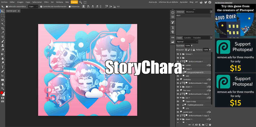Hide the Group 1 layer
Screen dimensions: 256x127
pyautogui.click(x=178, y=54)
